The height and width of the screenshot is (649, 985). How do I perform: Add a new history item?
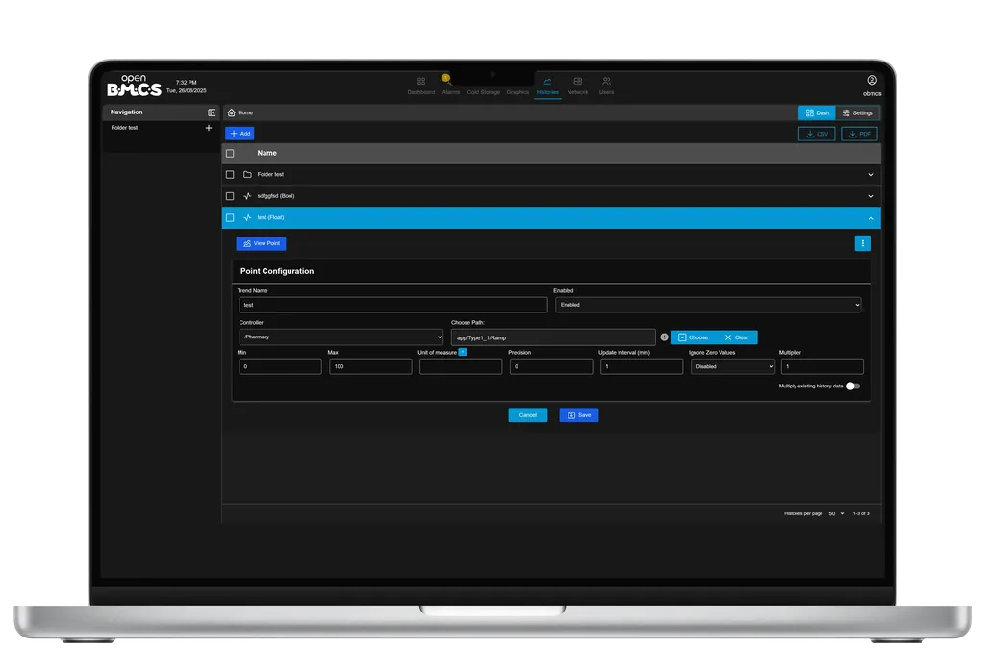[x=240, y=134]
